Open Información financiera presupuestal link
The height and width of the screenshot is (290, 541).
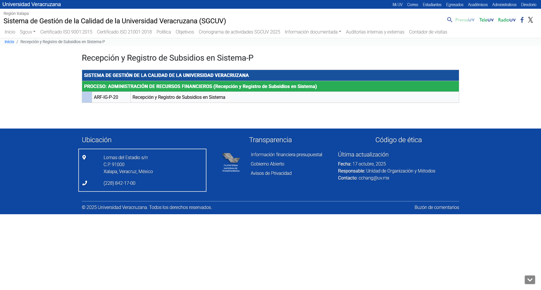tap(286, 155)
